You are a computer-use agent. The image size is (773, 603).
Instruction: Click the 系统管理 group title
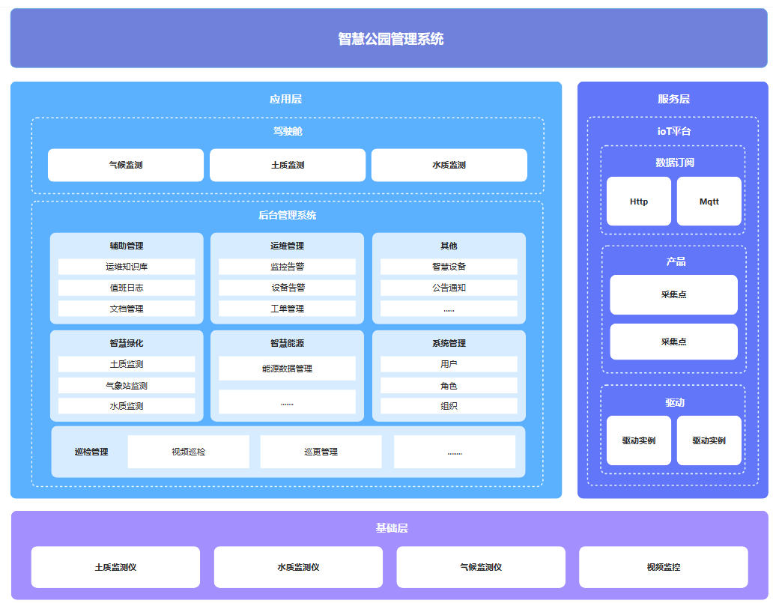(x=449, y=343)
